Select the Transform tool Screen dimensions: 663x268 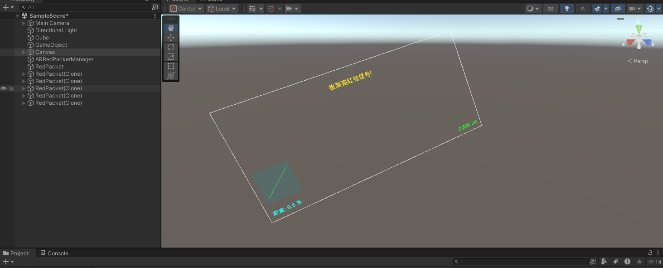(171, 76)
